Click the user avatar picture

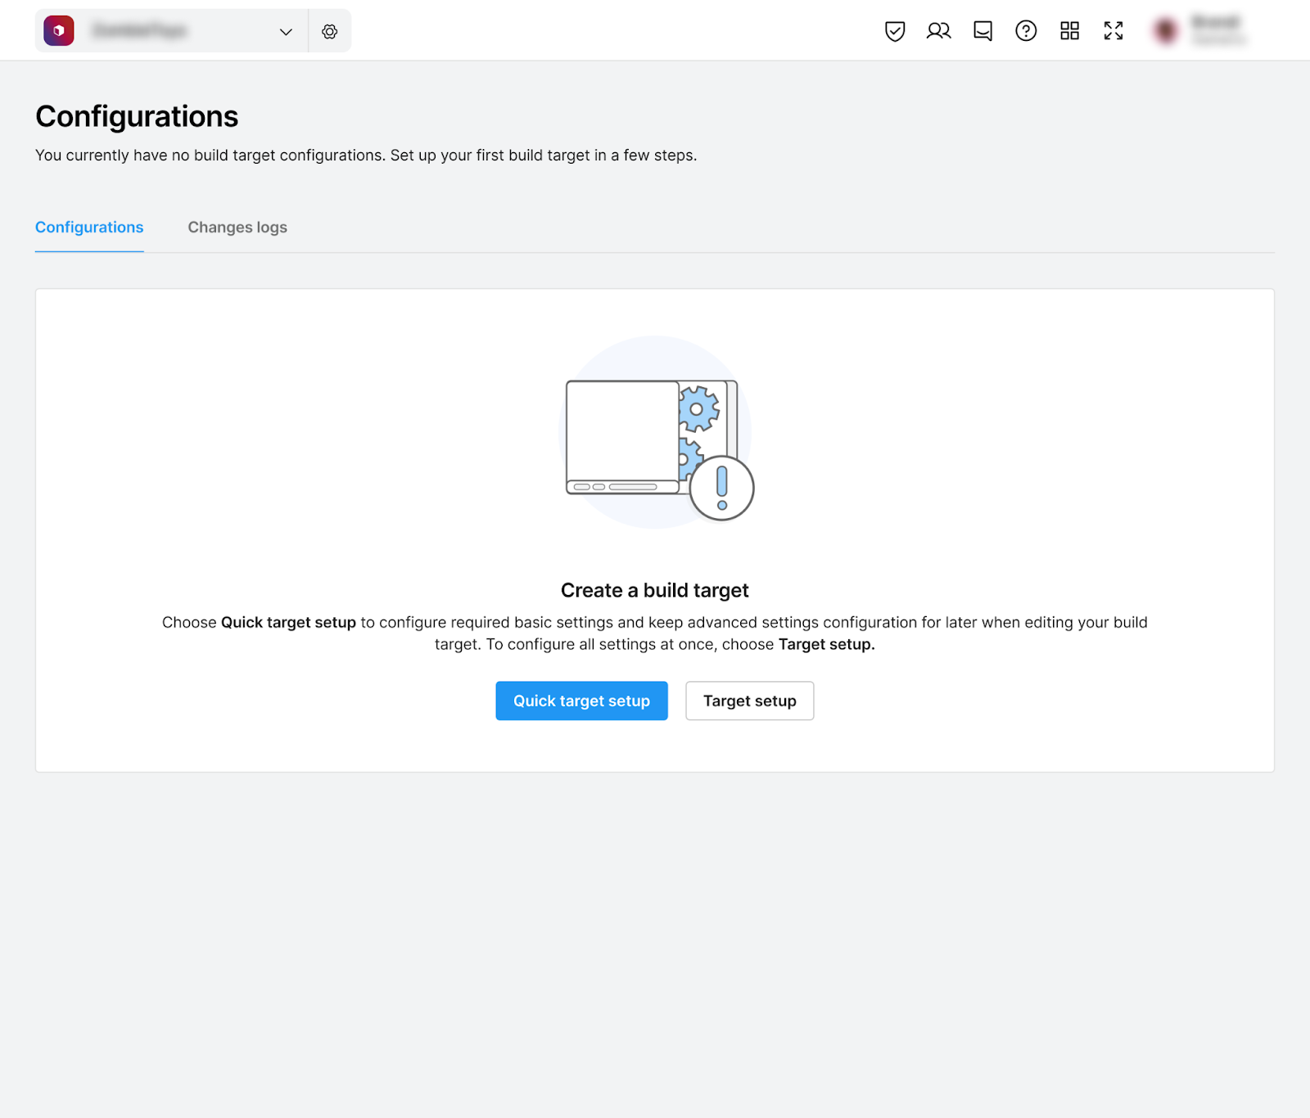tap(1165, 31)
